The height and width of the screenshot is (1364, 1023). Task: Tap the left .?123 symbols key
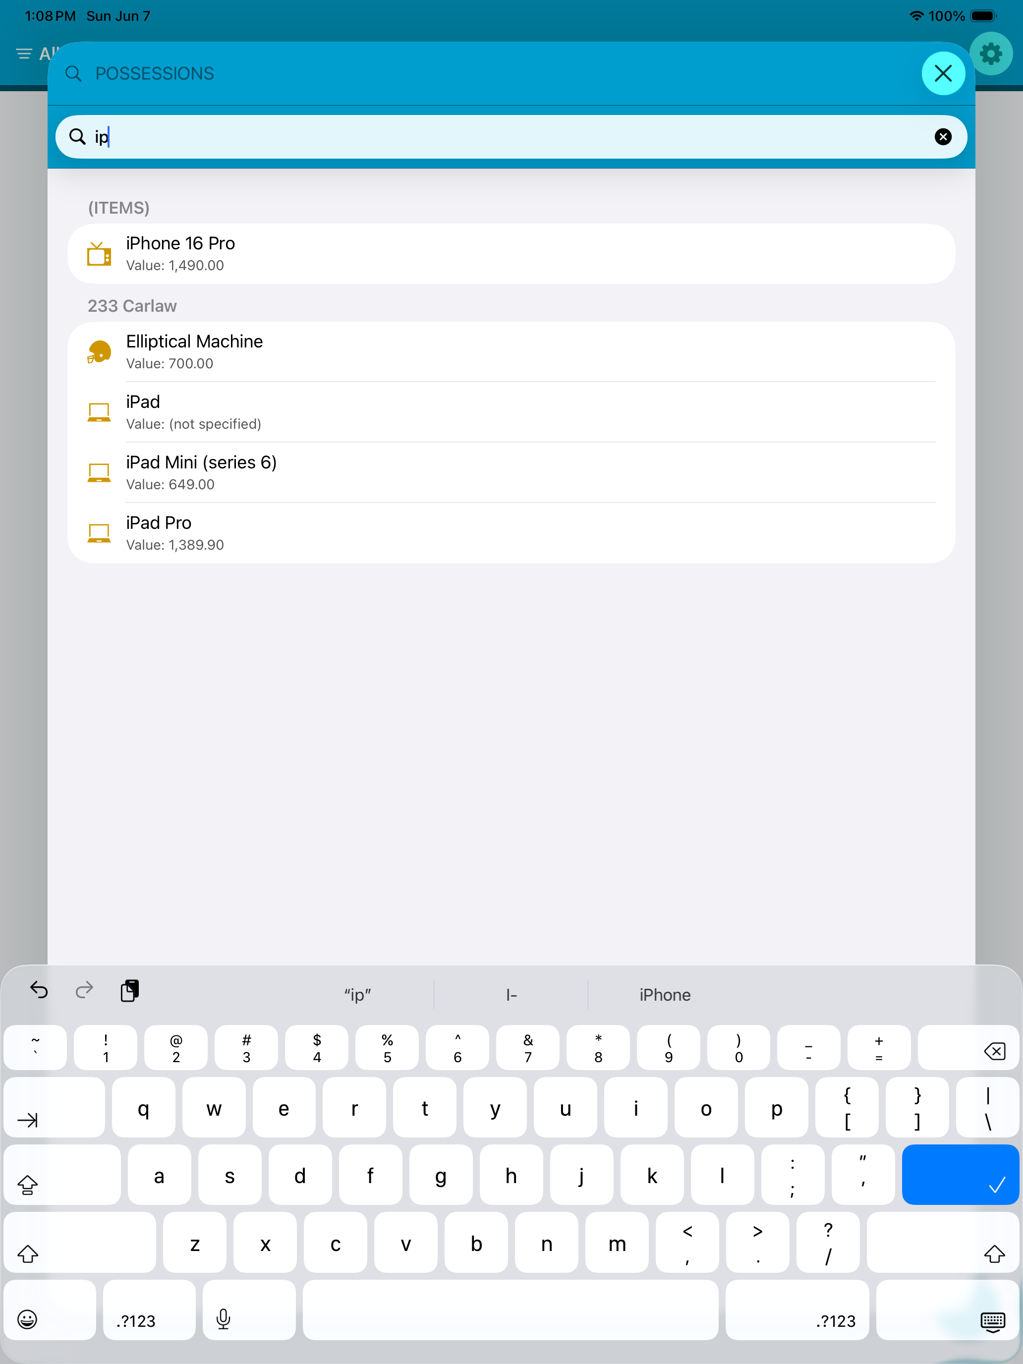(x=149, y=1310)
